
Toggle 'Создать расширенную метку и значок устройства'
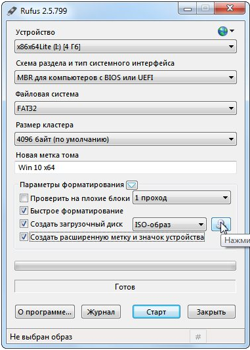pos(24,237)
